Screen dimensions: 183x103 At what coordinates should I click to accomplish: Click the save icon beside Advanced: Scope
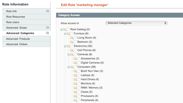click(x=48, y=27)
